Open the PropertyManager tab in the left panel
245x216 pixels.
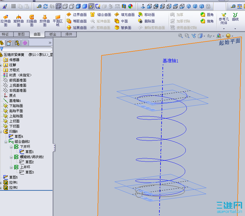pos(9,43)
